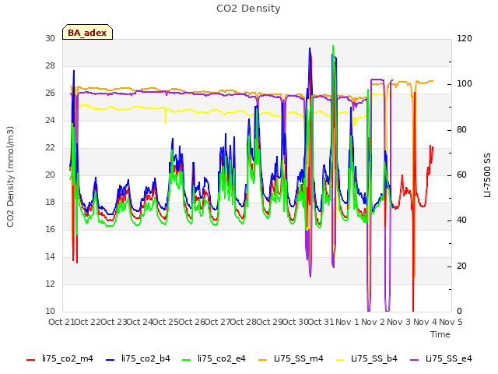This screenshot has width=498, height=374.
Task: Click the 24 left axis tick label
Action: click(x=50, y=120)
